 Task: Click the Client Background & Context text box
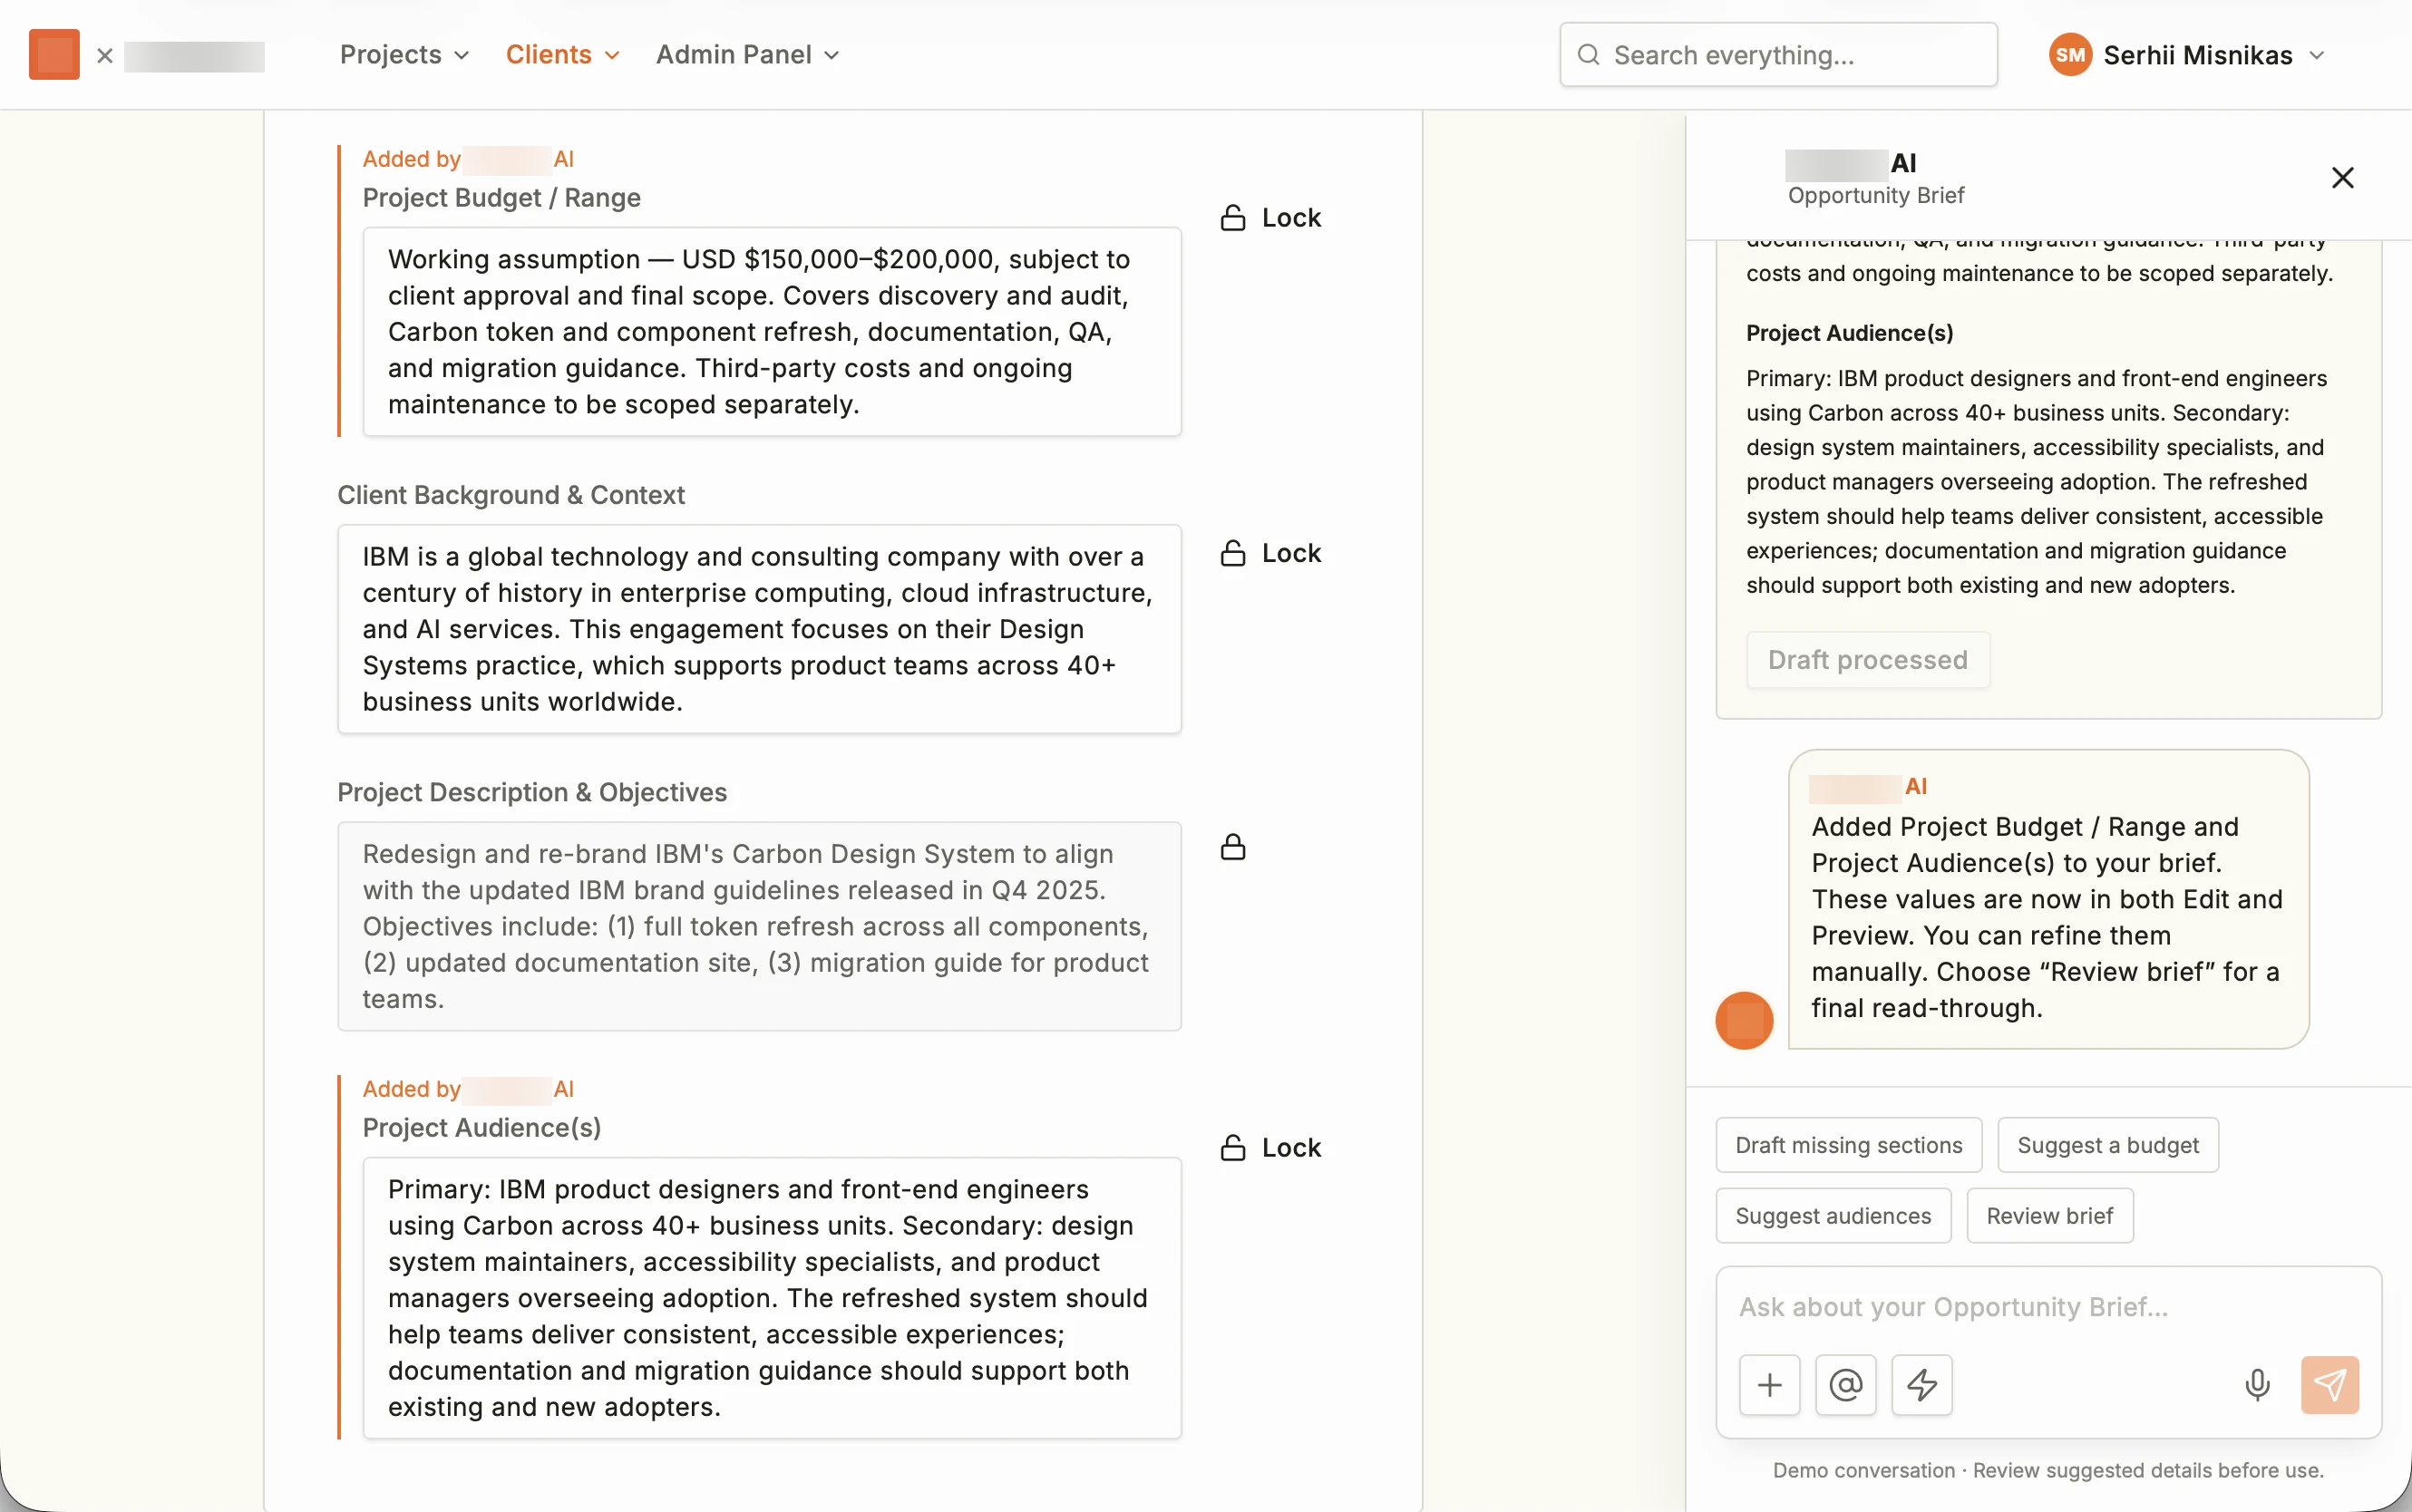tap(759, 629)
